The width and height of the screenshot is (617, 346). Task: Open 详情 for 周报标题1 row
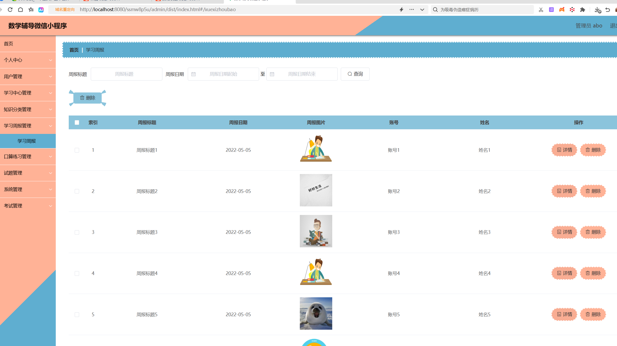[x=564, y=150]
